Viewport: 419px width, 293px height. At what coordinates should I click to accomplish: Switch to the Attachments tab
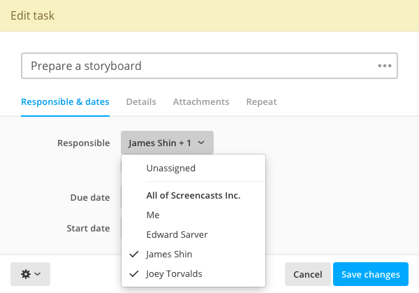click(201, 101)
